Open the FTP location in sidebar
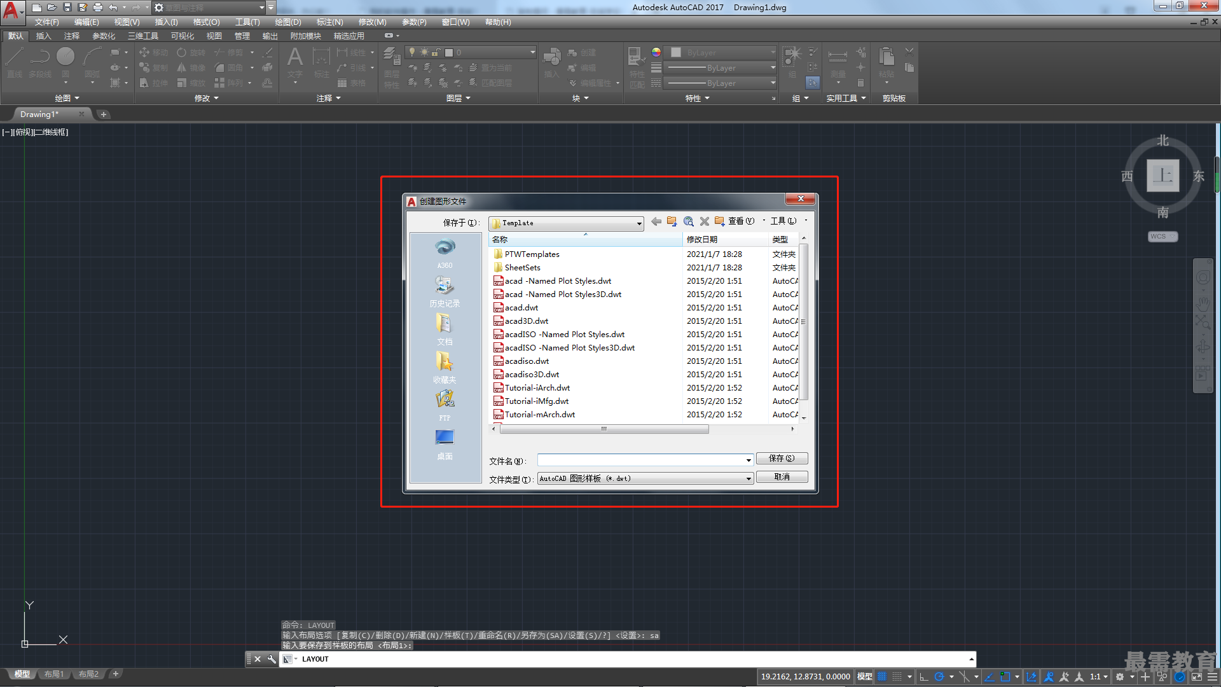The image size is (1221, 687). (445, 406)
